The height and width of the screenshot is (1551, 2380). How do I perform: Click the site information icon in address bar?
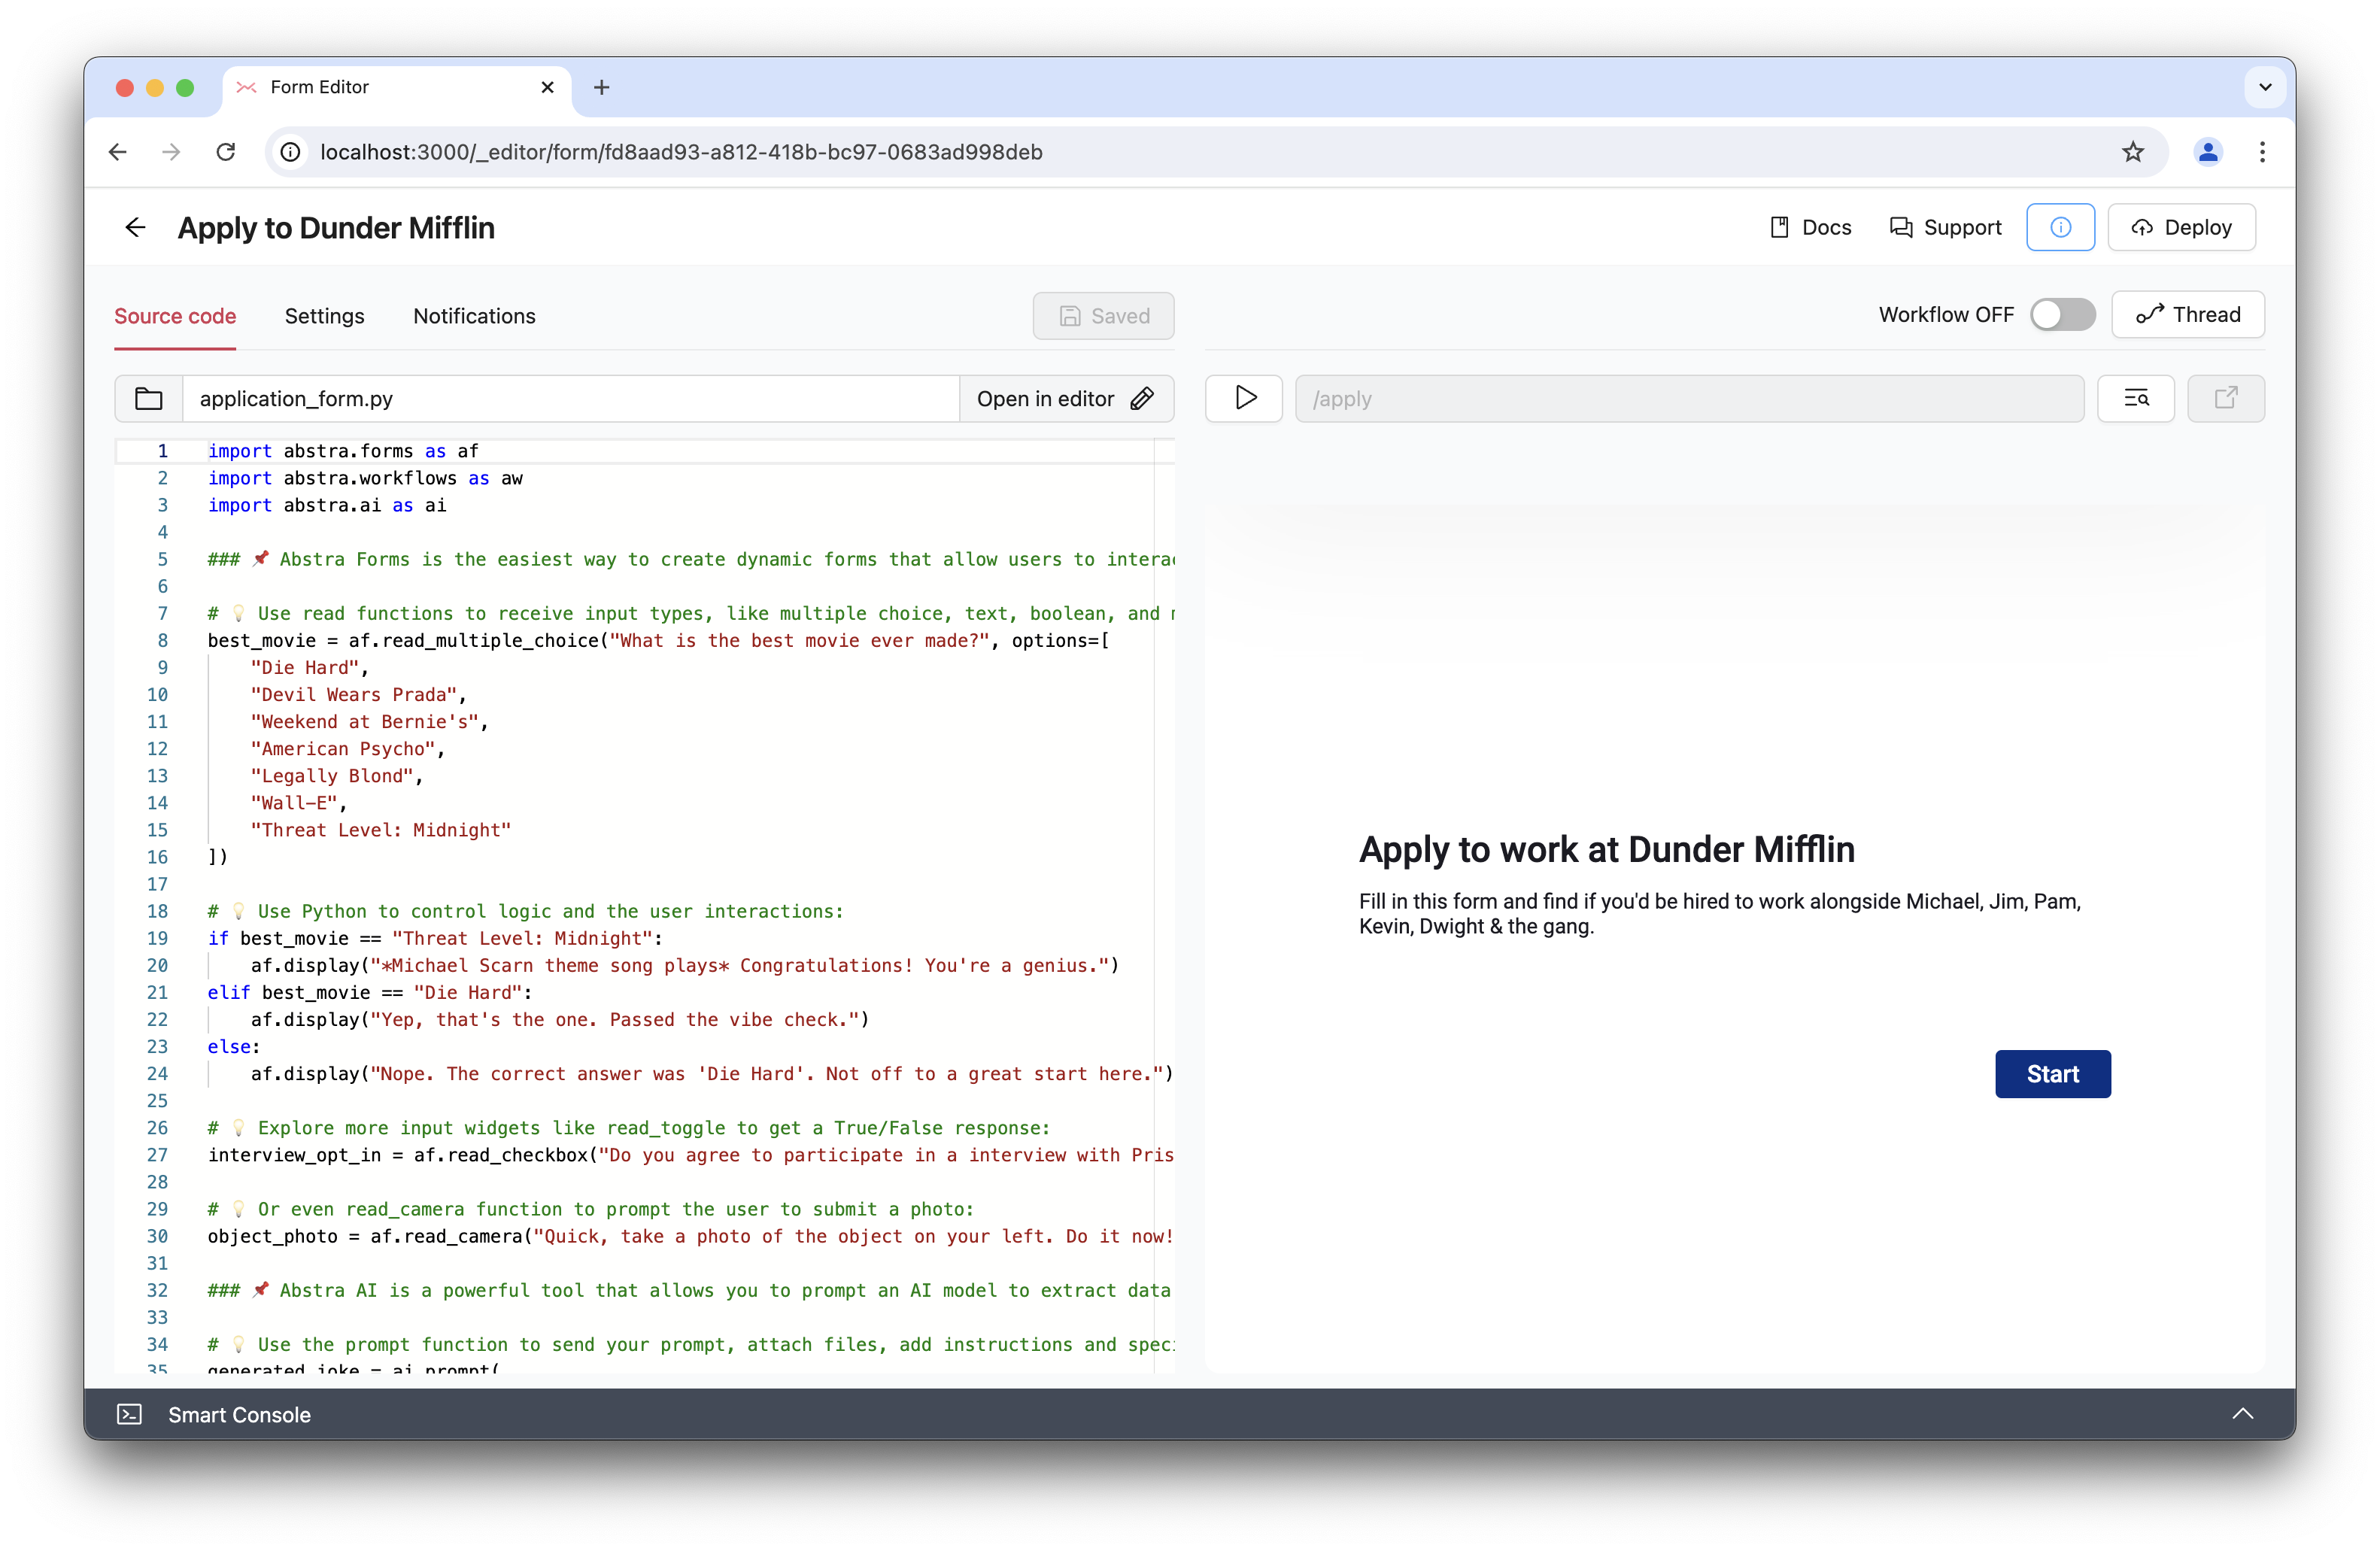(x=290, y=152)
